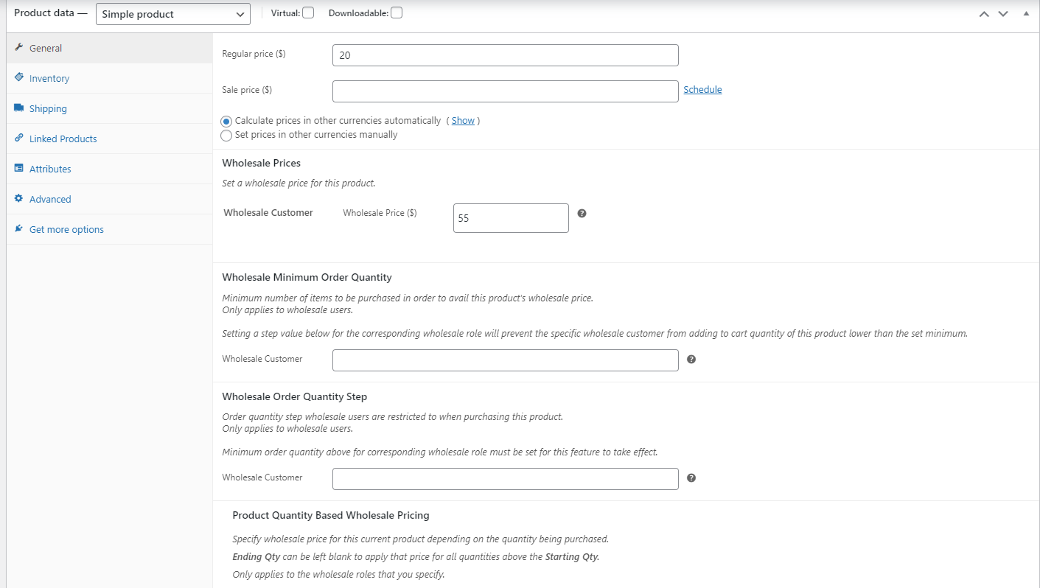The image size is (1040, 588).
Task: Open the Get more options tab
Action: tap(66, 229)
